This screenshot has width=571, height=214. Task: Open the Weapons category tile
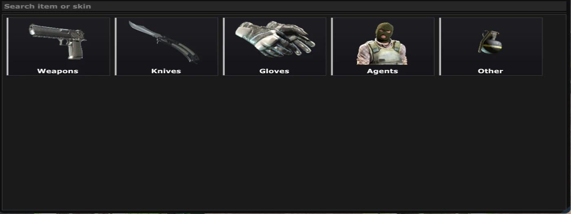(58, 46)
